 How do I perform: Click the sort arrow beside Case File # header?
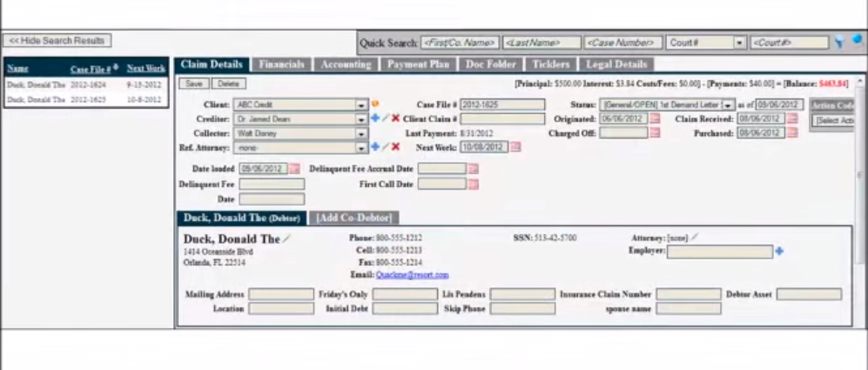coord(115,67)
